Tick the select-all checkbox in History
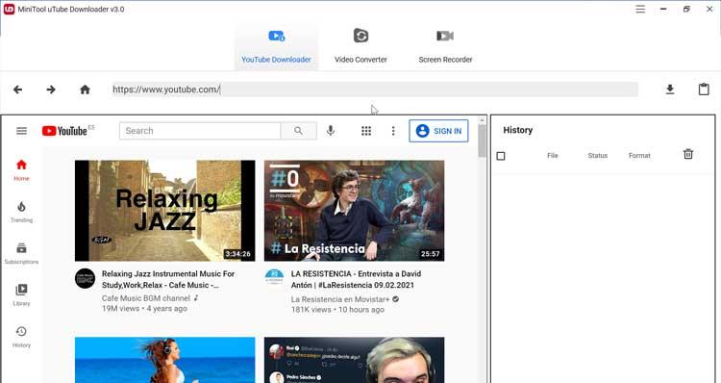 pos(501,156)
